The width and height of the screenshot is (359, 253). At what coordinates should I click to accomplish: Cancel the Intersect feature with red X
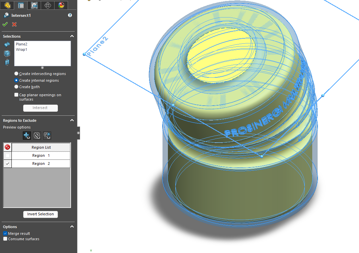point(14,24)
